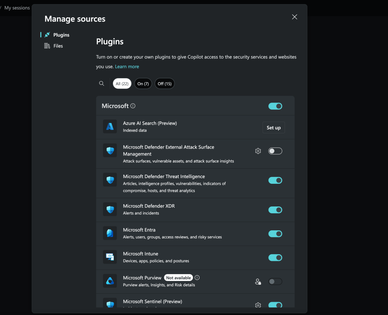Open settings gear for Defender External Attack Surface
This screenshot has height=315, width=388.
point(258,151)
